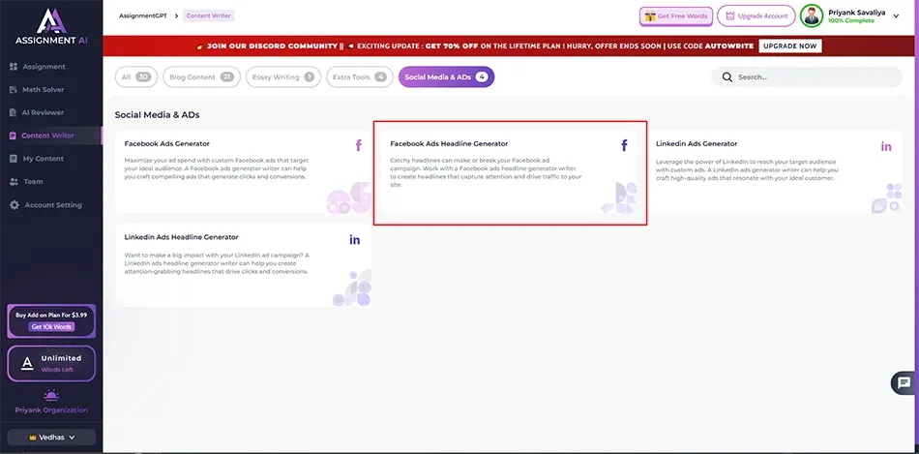This screenshot has height=454, width=919.
Task: Click the Priyank Savaliya profile avatar
Action: click(812, 16)
